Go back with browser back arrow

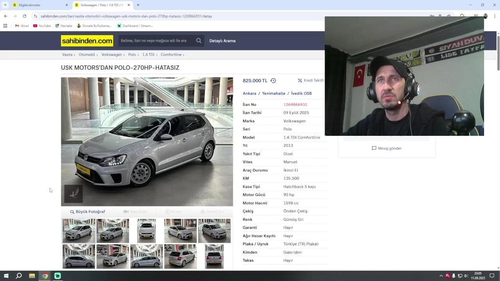5,16
